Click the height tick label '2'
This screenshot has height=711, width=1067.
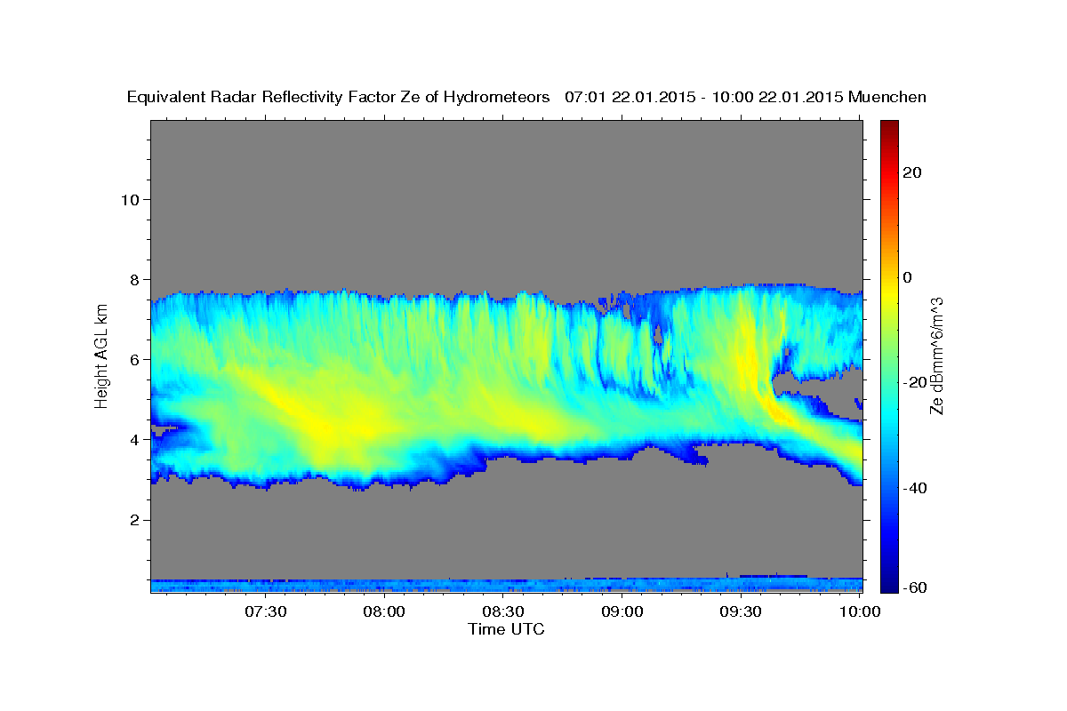pyautogui.click(x=132, y=520)
